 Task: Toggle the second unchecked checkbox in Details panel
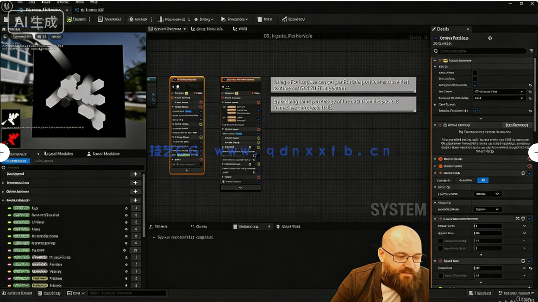pos(475,79)
